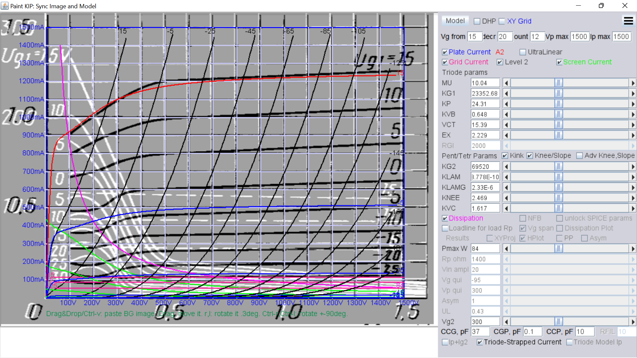Click the CCG pF input field

pos(480,331)
